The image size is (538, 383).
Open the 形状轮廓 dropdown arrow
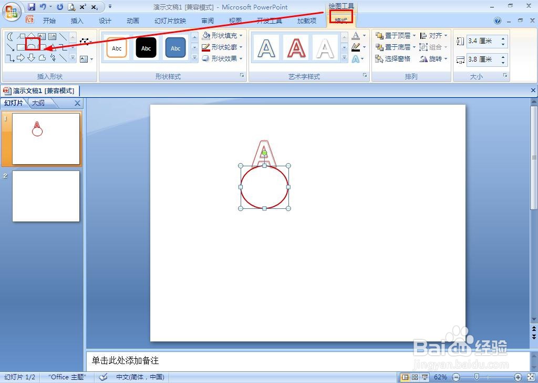click(240, 47)
